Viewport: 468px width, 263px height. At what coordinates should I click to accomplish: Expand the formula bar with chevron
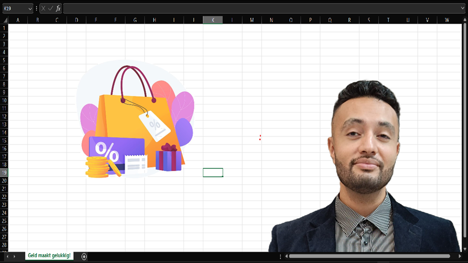[x=463, y=8]
